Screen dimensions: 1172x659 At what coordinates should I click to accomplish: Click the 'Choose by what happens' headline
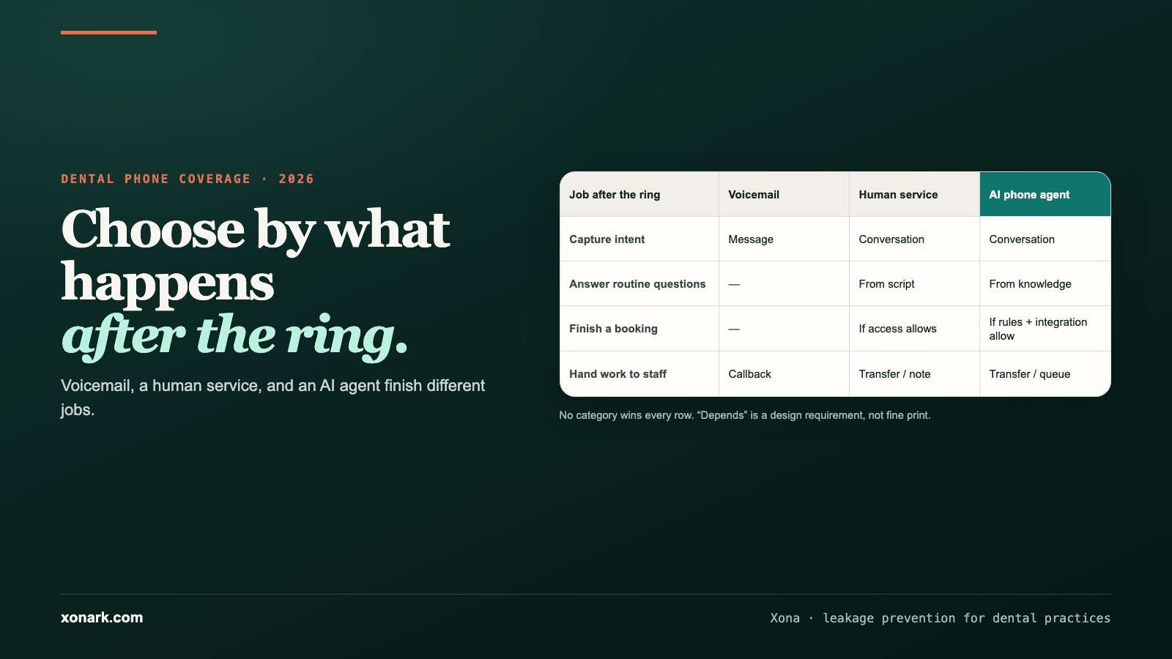pyautogui.click(x=255, y=256)
